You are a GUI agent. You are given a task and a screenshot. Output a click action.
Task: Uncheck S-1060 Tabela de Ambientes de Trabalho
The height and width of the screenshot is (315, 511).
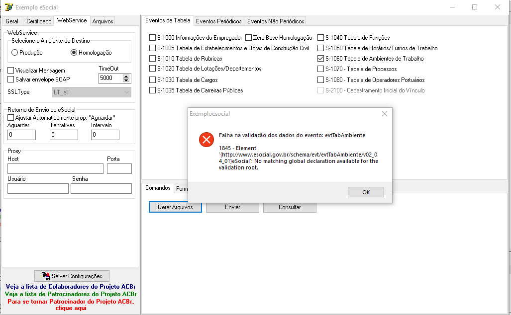(320, 58)
